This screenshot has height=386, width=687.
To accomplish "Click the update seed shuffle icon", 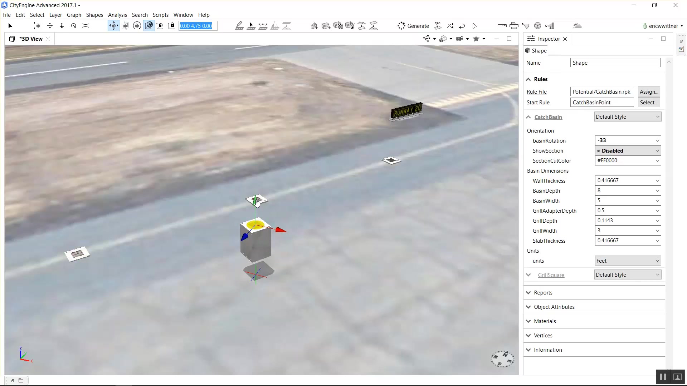I will [x=450, y=26].
